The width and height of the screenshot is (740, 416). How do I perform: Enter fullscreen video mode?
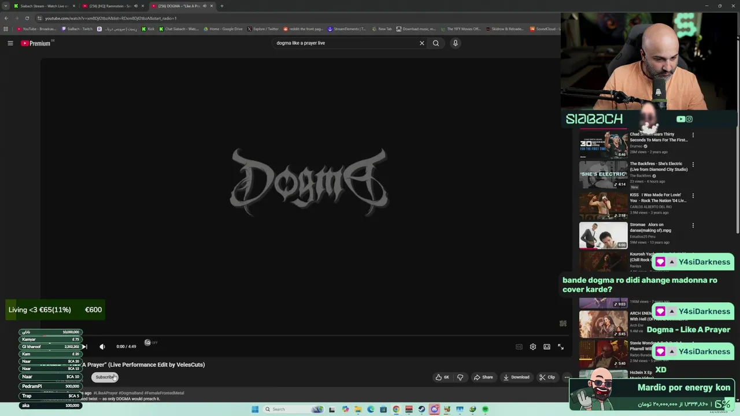tap(561, 347)
